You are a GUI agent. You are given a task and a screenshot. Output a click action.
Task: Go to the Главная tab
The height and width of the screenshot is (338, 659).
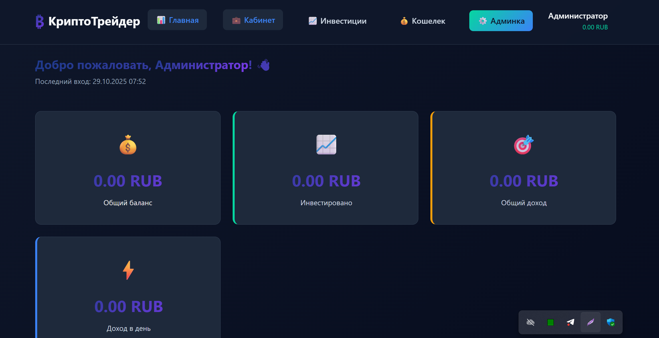tap(177, 20)
